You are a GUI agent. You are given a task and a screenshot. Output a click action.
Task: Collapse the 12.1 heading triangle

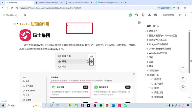click(18, 24)
